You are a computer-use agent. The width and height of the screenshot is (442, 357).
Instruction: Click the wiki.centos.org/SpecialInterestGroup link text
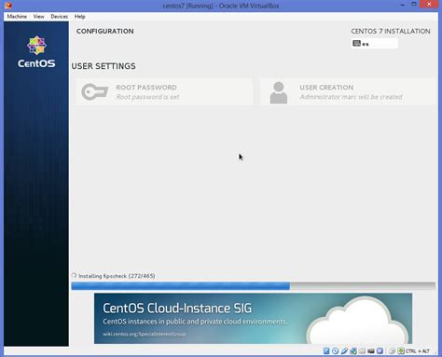tap(145, 334)
